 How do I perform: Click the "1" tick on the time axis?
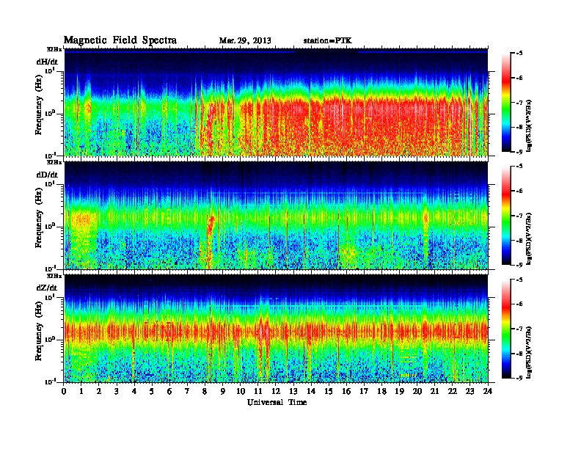point(81,392)
